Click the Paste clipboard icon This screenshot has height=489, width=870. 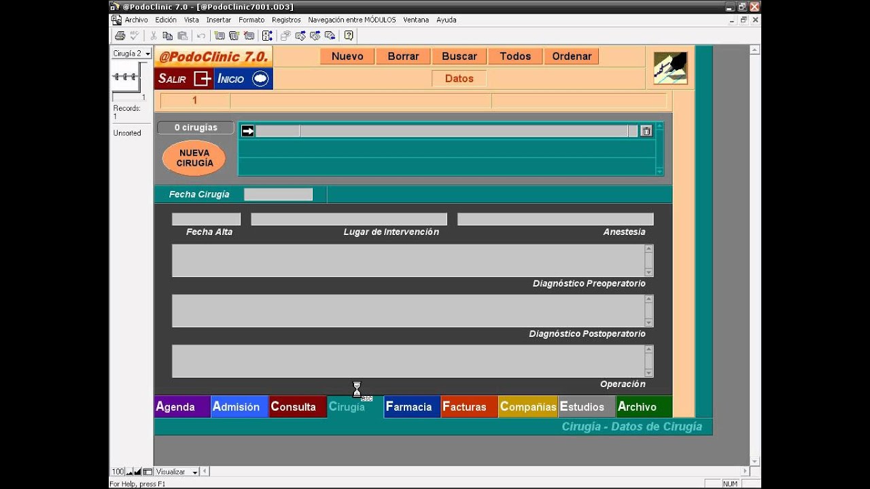(x=183, y=36)
